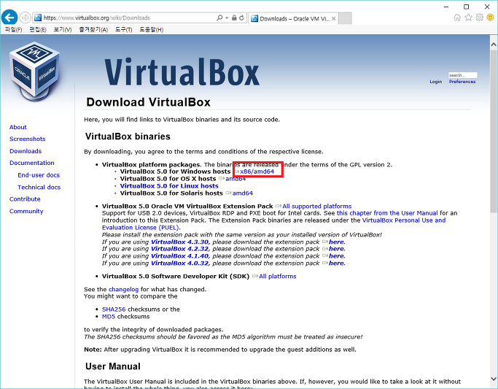The height and width of the screenshot is (389, 498).
Task: Click the smiley feedback icon
Action: click(491, 18)
